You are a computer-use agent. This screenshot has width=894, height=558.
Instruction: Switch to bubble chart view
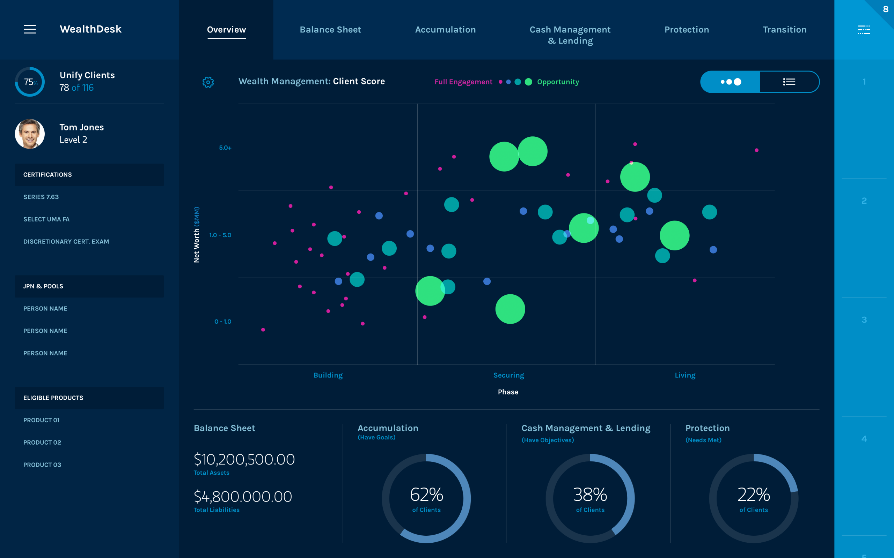730,82
